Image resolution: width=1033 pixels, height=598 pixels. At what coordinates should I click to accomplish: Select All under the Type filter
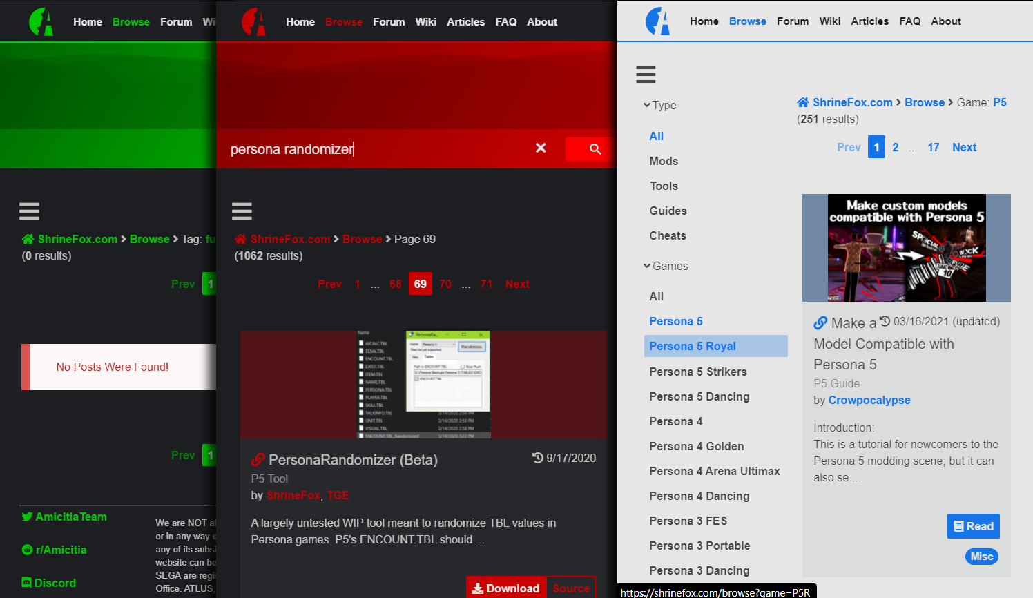(x=656, y=136)
